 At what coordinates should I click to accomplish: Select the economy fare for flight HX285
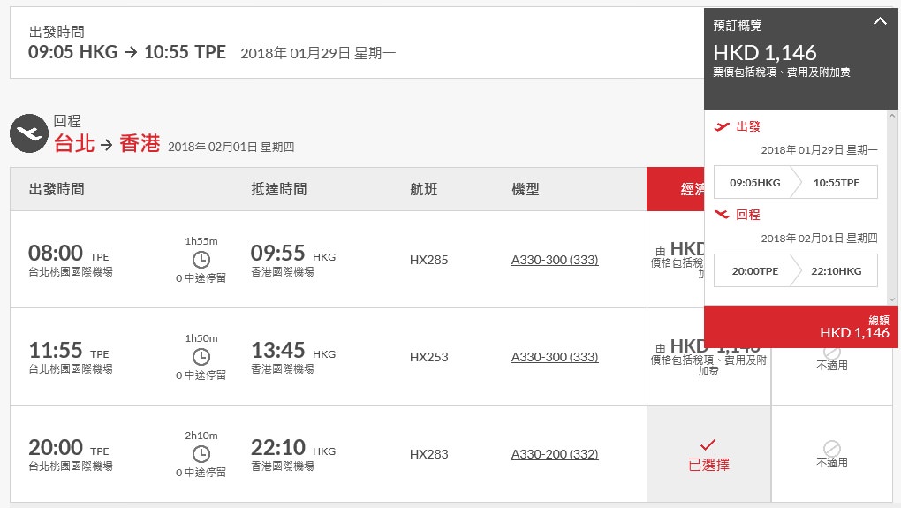(676, 260)
